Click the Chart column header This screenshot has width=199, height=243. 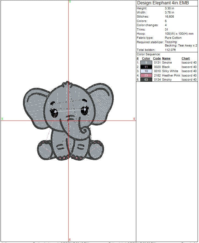(x=186, y=58)
